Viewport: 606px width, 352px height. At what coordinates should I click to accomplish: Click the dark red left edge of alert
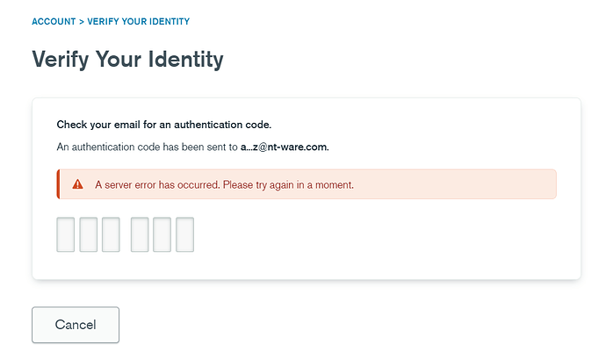pyautogui.click(x=58, y=184)
